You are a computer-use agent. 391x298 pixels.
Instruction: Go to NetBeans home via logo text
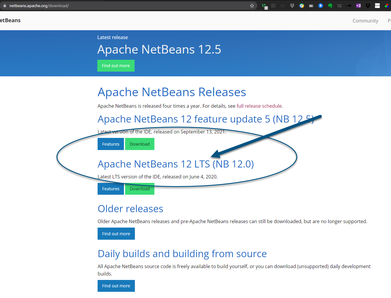coord(10,20)
